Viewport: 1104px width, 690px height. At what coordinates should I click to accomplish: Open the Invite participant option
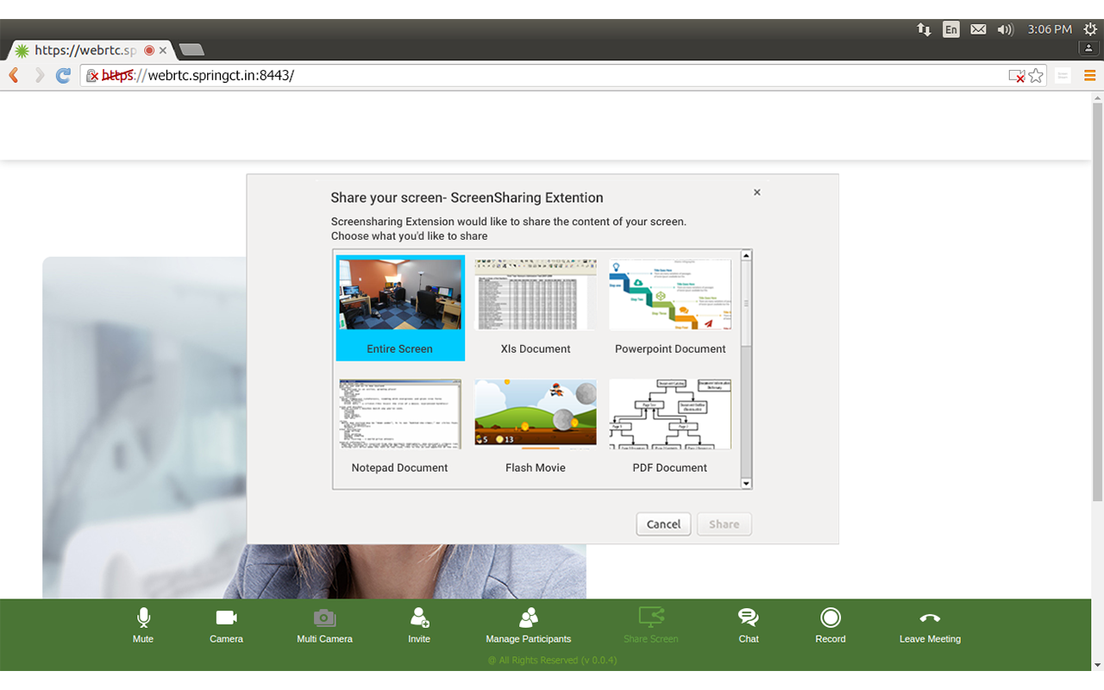pos(419,625)
